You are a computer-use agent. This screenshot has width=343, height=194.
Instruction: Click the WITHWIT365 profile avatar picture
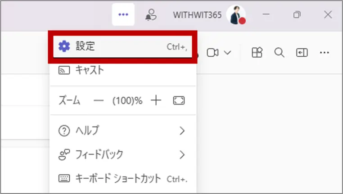coord(236,15)
